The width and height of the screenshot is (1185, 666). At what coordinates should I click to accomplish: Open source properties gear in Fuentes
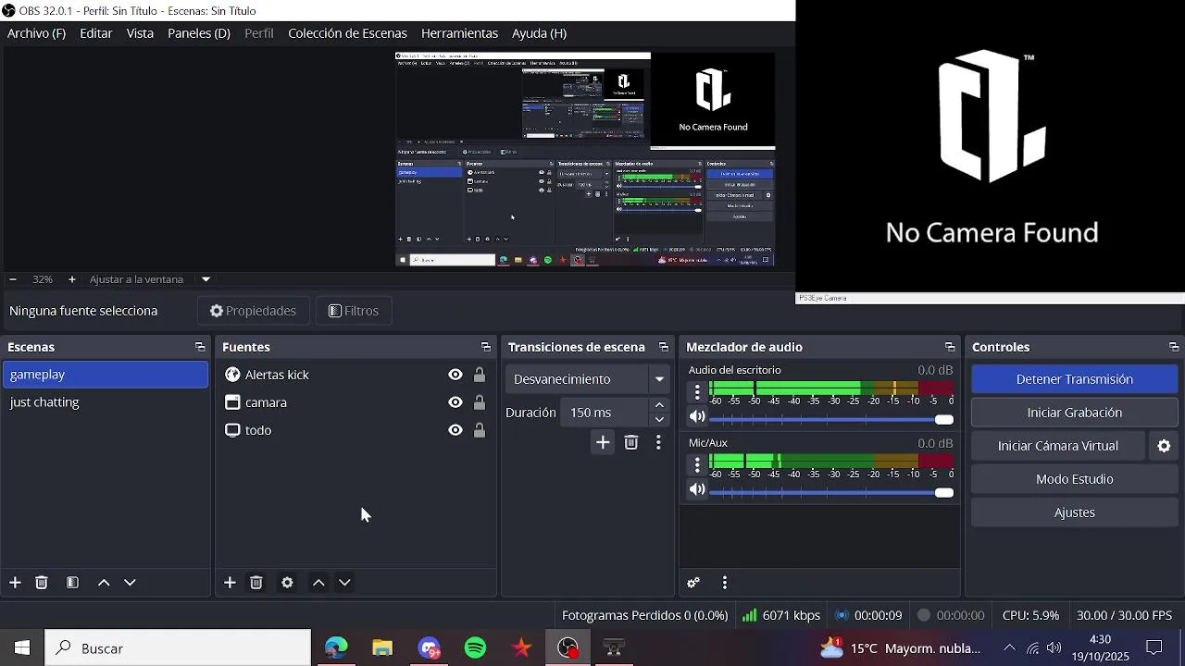click(287, 583)
